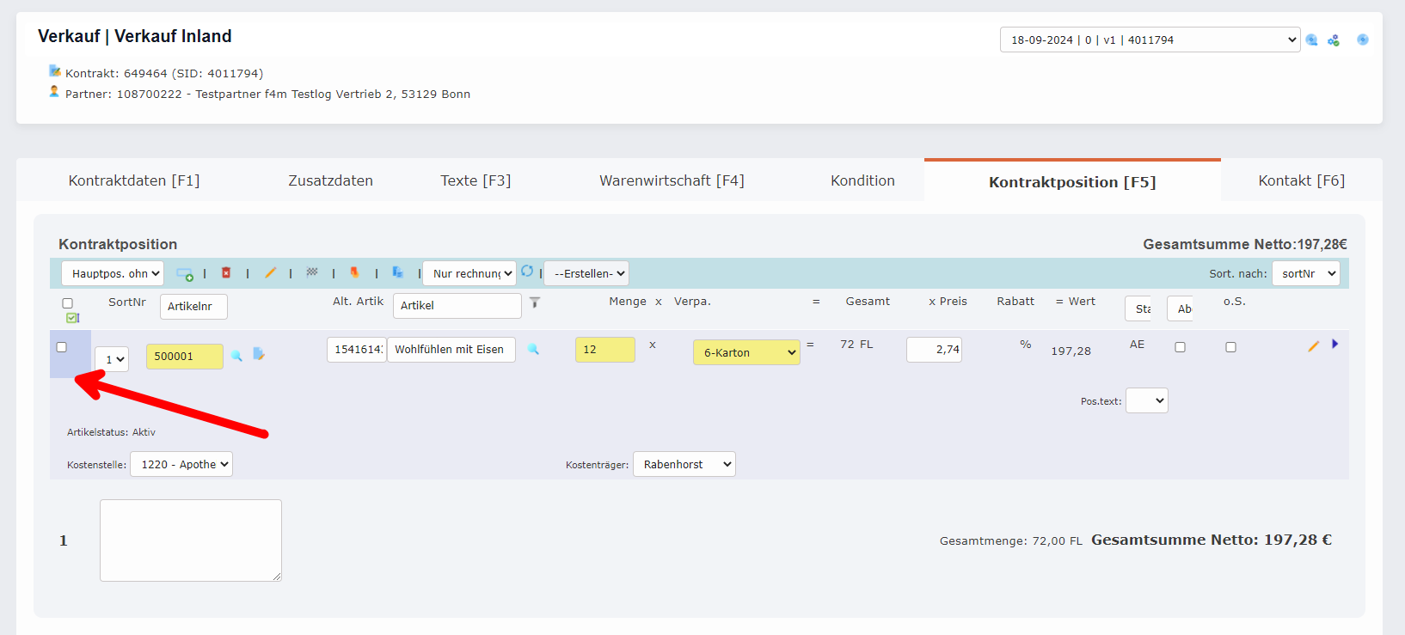
Task: Click blue arrow at end of row
Action: pos(1335,344)
